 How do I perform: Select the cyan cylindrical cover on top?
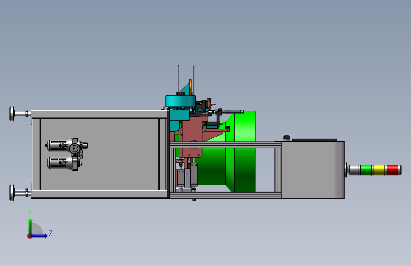coord(181,101)
